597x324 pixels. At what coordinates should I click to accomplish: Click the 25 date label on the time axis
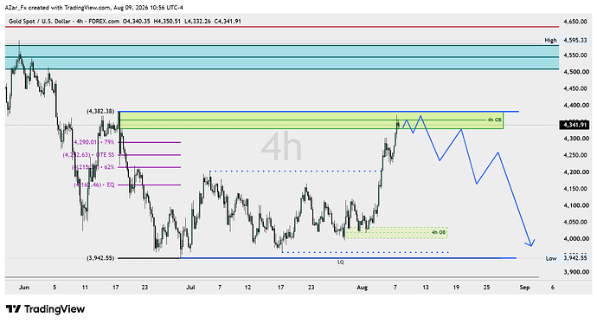486,288
